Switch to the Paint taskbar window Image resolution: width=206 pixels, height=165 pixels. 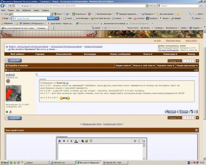pyautogui.click(x=115, y=163)
